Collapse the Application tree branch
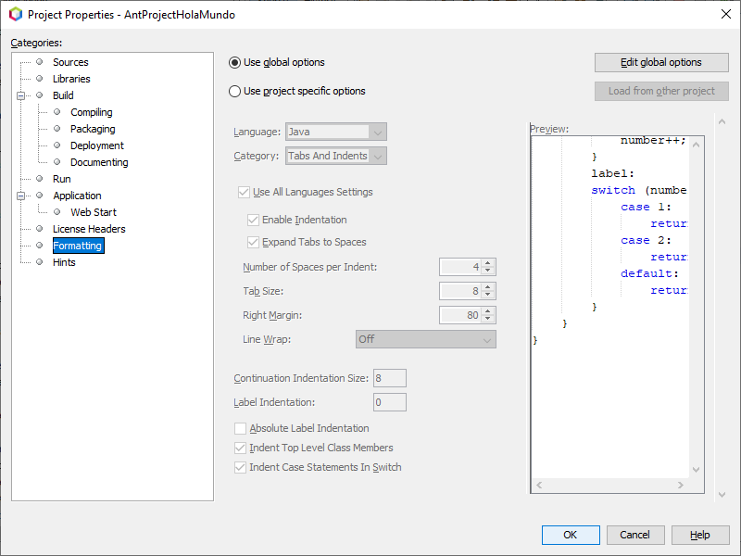This screenshot has width=741, height=556. point(20,196)
